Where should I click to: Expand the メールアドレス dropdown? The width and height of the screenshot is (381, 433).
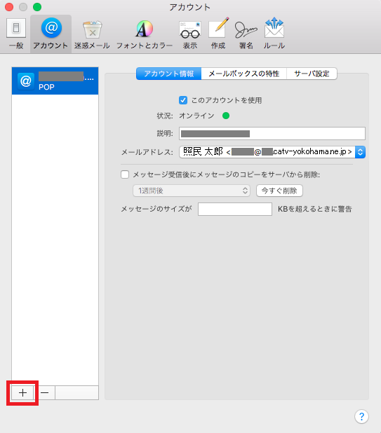360,152
